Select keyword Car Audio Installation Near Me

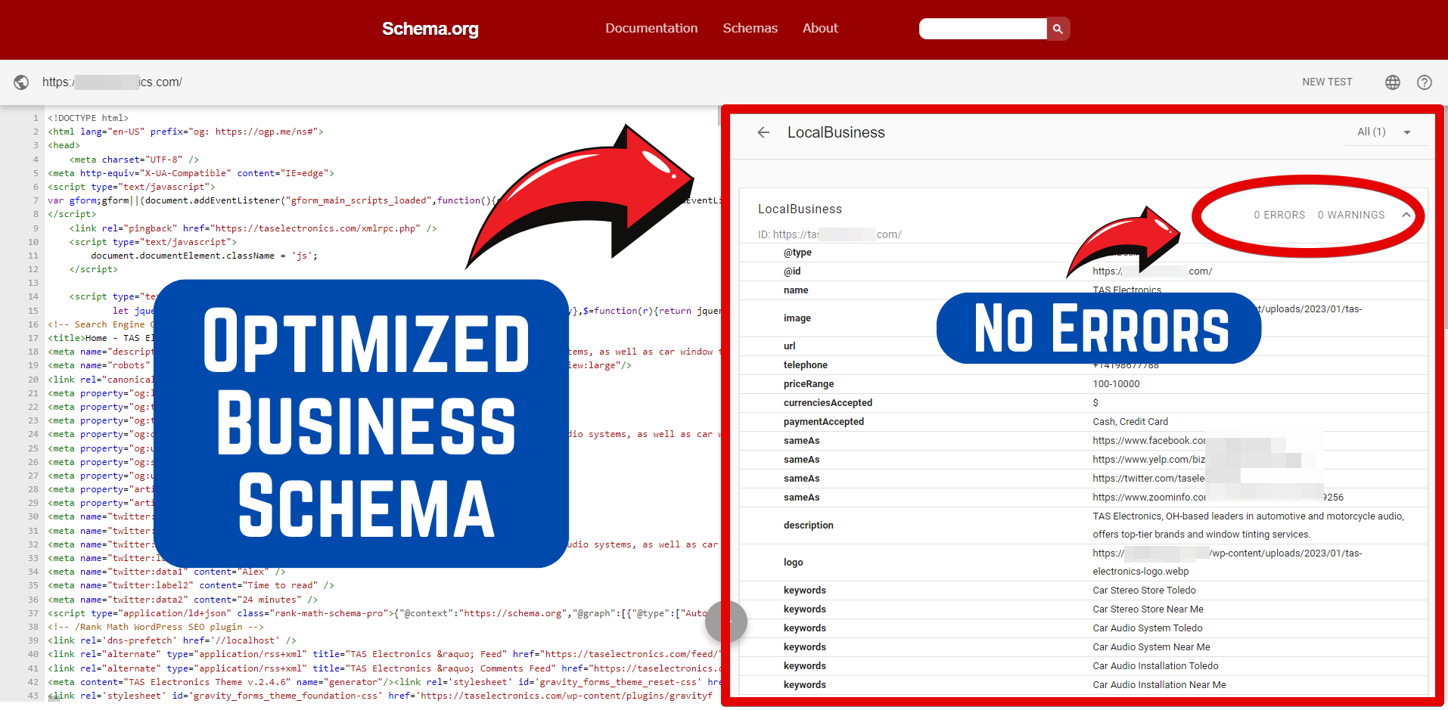1159,685
